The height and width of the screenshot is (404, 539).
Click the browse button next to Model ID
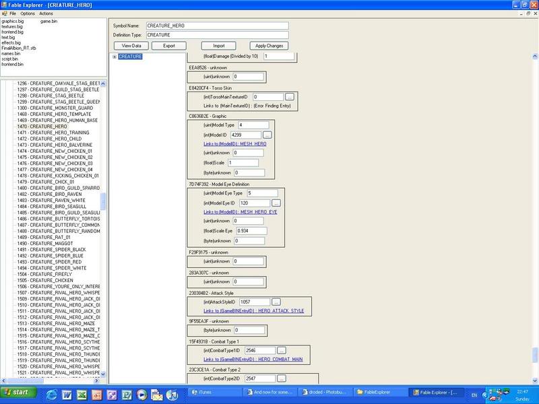pos(267,135)
